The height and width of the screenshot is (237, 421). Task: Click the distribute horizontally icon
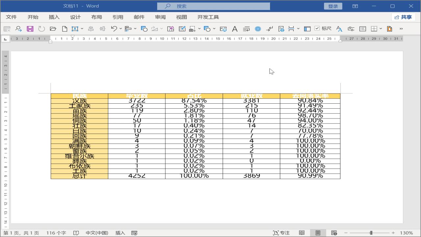102,29
